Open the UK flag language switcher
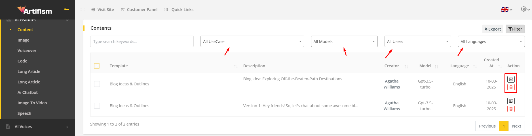The width and height of the screenshot is (532, 136). 506,10
